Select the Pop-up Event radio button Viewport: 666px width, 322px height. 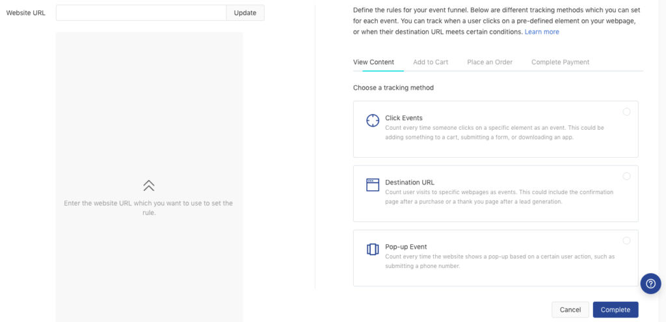coord(626,241)
